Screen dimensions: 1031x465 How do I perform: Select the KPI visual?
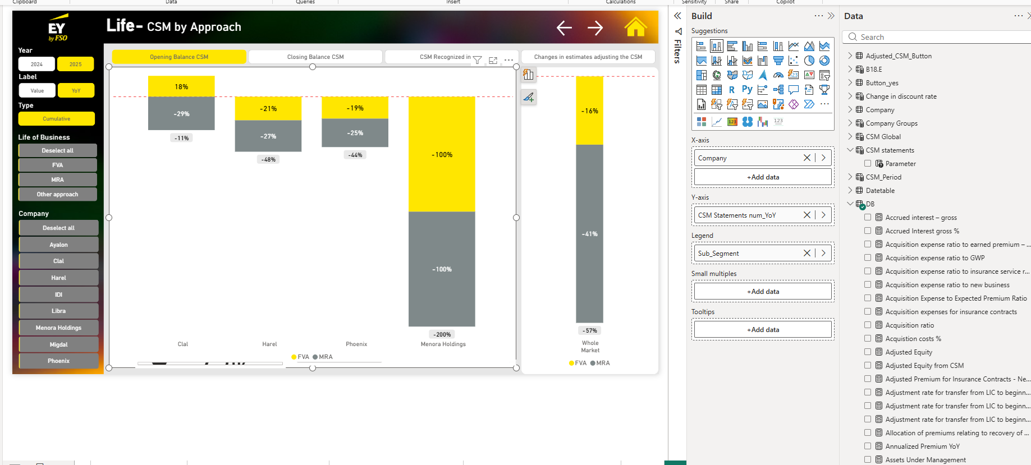809,75
